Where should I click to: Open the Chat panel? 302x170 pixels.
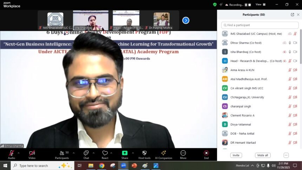pyautogui.click(x=86, y=153)
